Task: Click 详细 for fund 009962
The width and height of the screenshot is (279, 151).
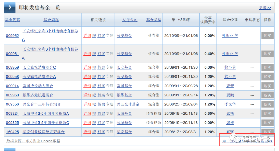Action: pos(87,36)
